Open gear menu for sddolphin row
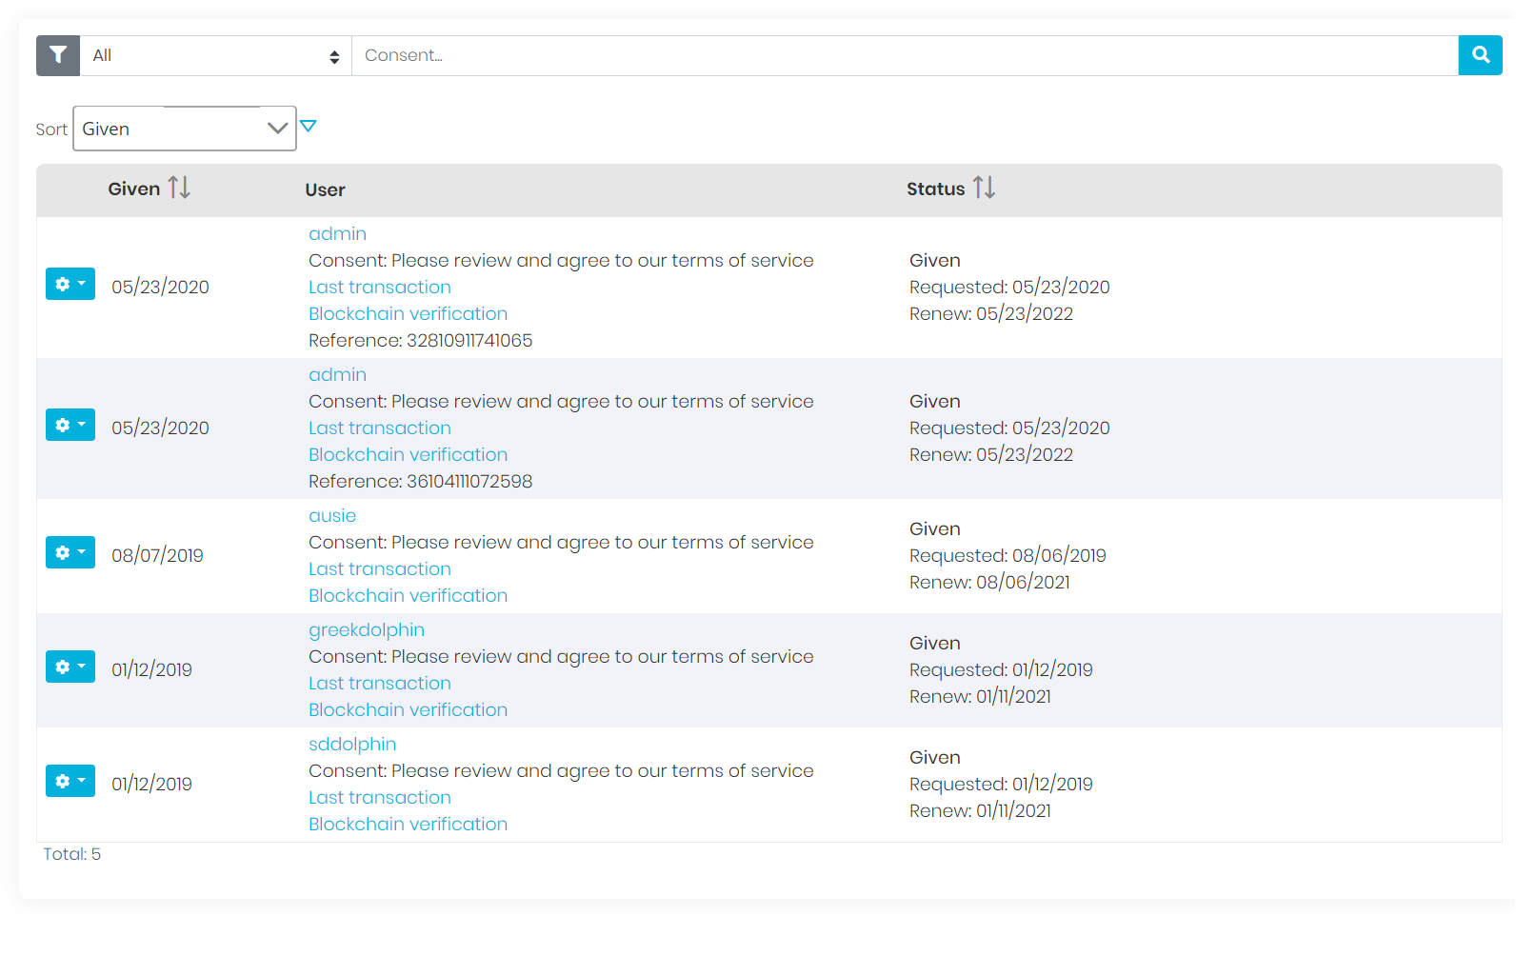The image size is (1516, 956). tap(70, 781)
